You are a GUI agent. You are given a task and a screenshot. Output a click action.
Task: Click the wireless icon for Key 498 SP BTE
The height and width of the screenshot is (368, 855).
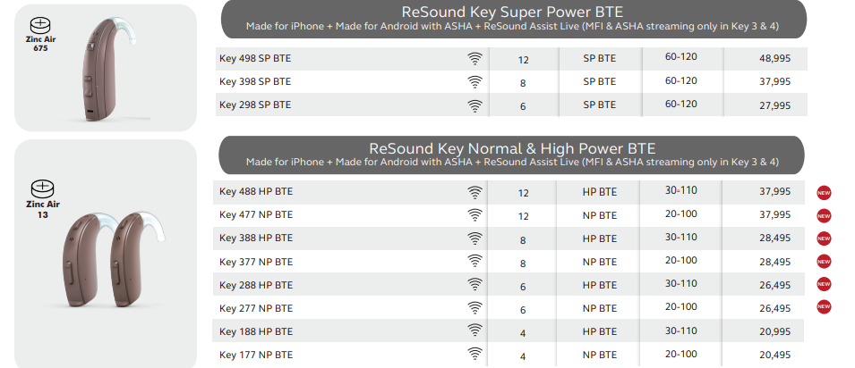(475, 58)
